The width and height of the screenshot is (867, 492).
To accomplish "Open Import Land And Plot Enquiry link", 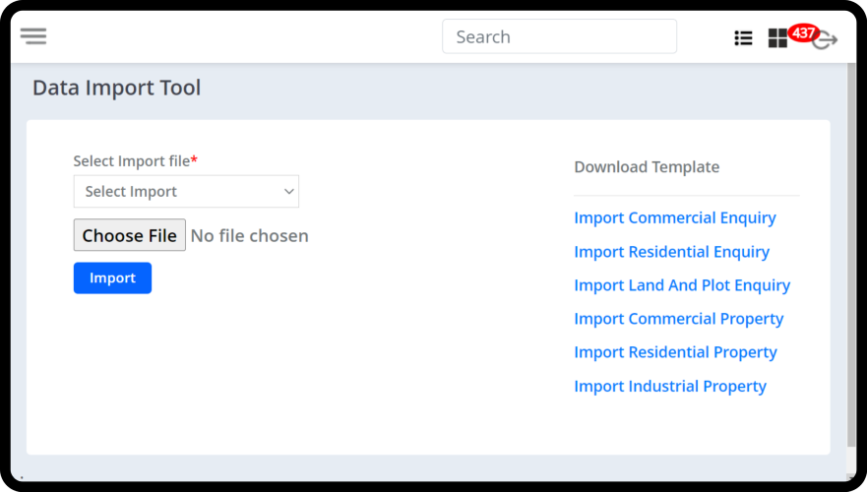I will tap(682, 285).
